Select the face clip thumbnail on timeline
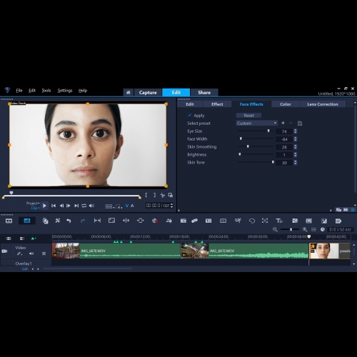The height and width of the screenshot is (357, 357). [x=324, y=251]
